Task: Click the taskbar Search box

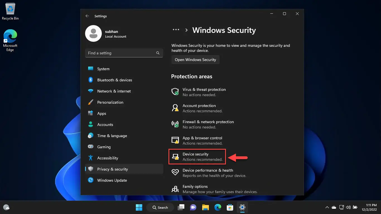Action: pyautogui.click(x=160, y=207)
